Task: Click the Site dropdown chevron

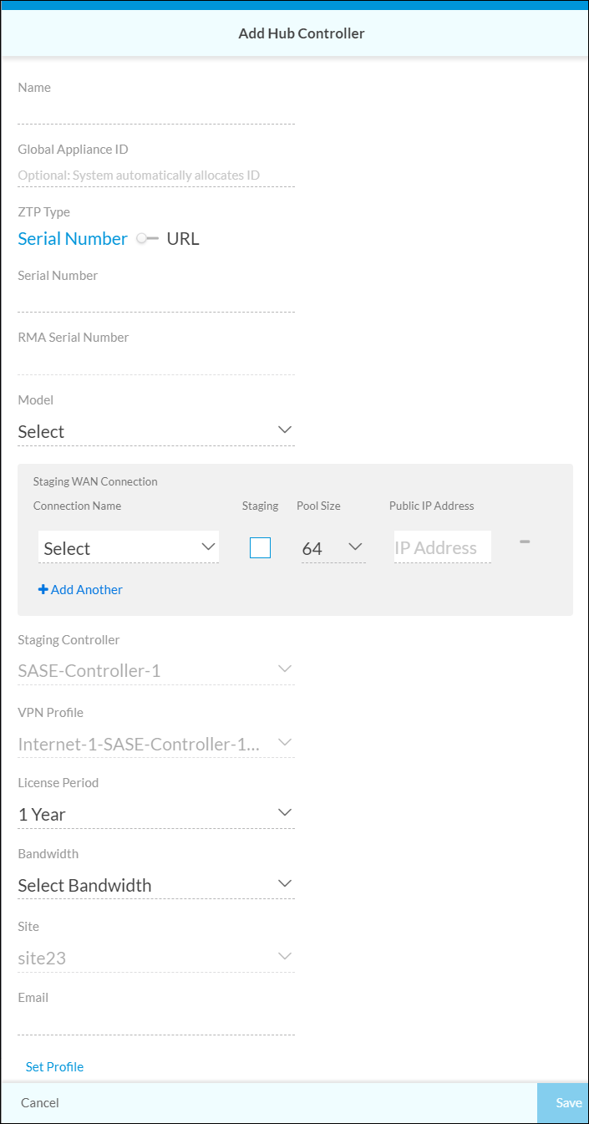Action: coord(284,954)
